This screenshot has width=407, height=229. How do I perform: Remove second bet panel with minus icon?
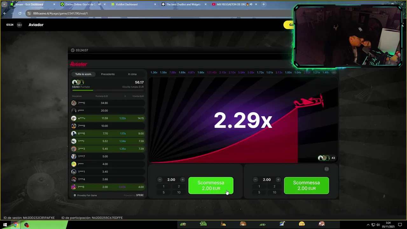[x=327, y=169]
